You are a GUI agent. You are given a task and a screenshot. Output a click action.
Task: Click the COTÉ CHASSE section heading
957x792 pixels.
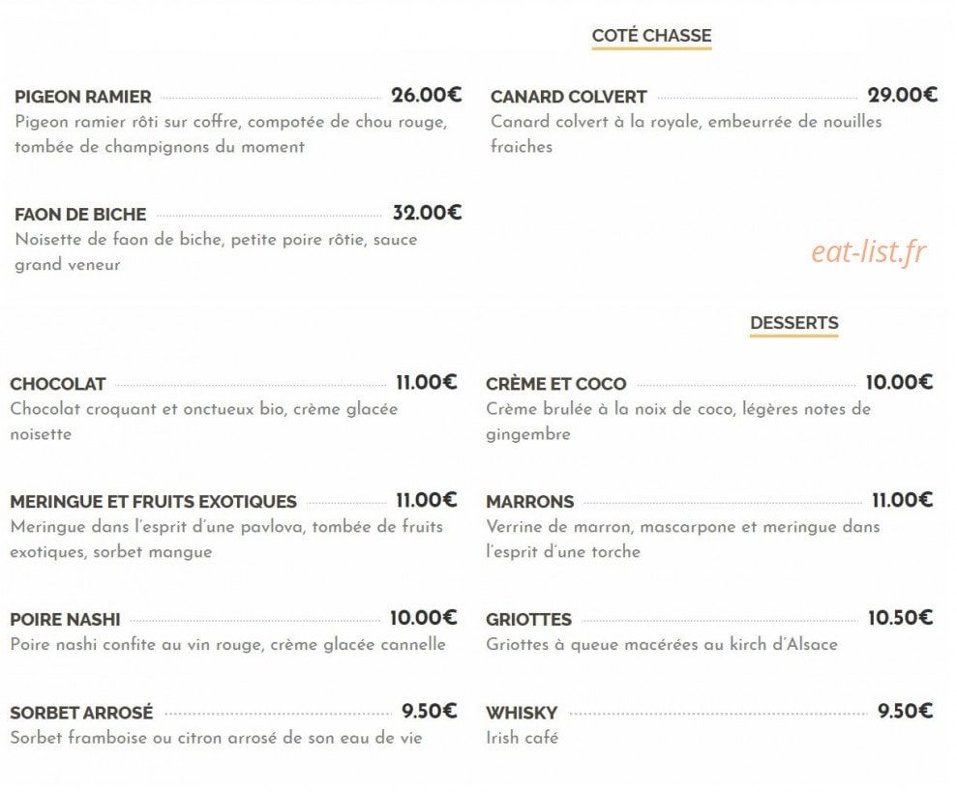click(651, 36)
